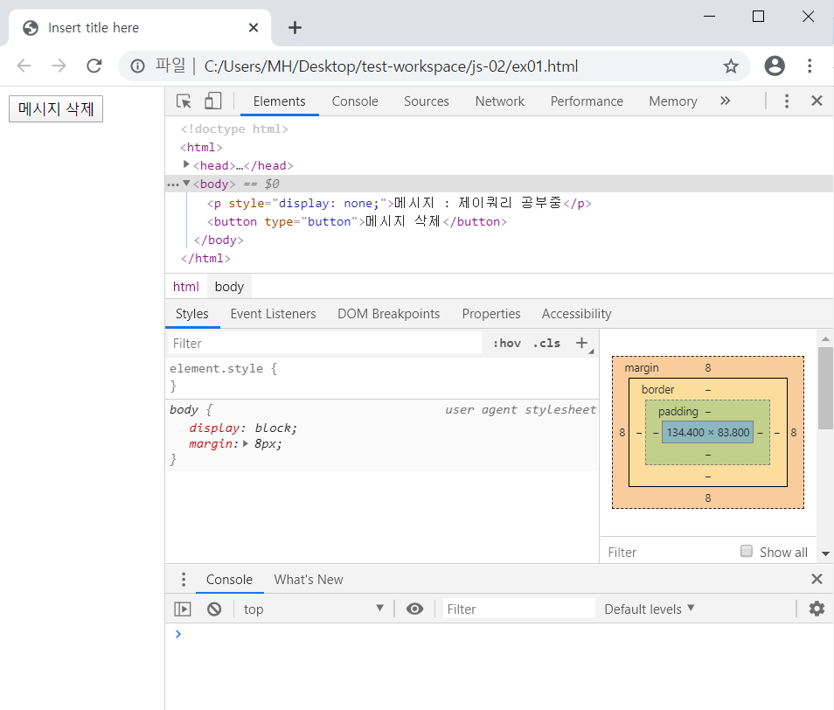Image resolution: width=834 pixels, height=710 pixels.
Task: Select the drawer Console tab
Action: coord(229,579)
